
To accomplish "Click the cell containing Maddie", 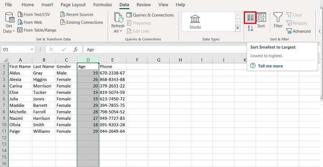I will [x=20, y=105].
